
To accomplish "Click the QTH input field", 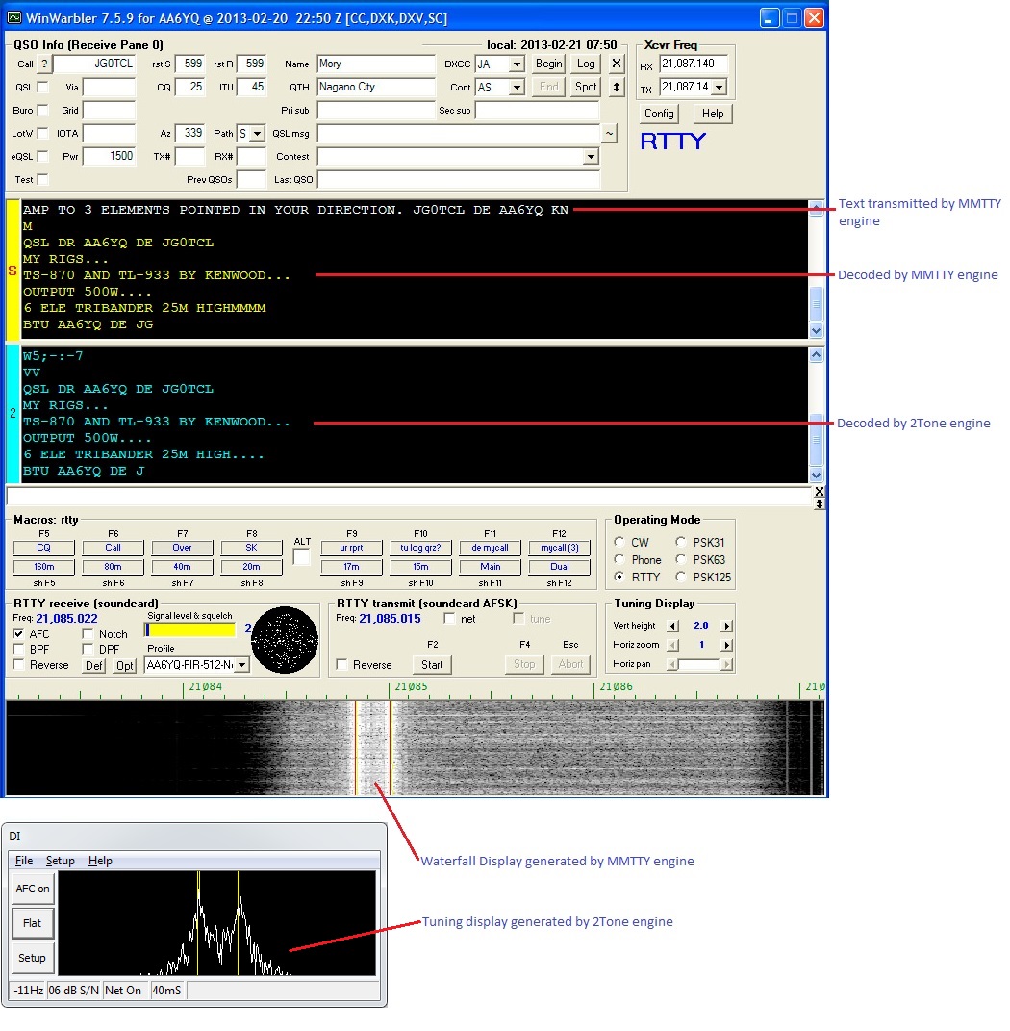I will pyautogui.click(x=376, y=87).
